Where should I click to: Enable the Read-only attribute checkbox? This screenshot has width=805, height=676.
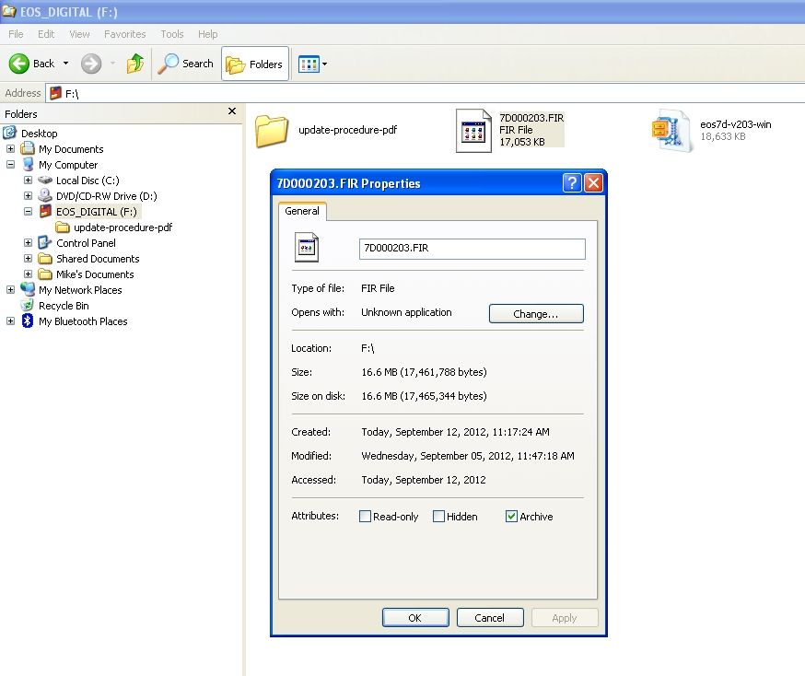pyautogui.click(x=366, y=517)
